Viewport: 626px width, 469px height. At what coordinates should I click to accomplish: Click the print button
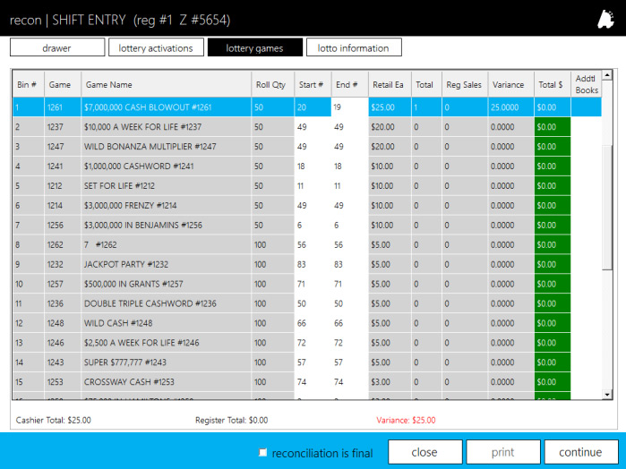coord(503,452)
